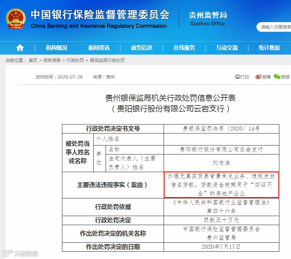Open the 政务信息 menu
Image resolution: width=291 pixels, height=259 pixels.
tap(142, 48)
